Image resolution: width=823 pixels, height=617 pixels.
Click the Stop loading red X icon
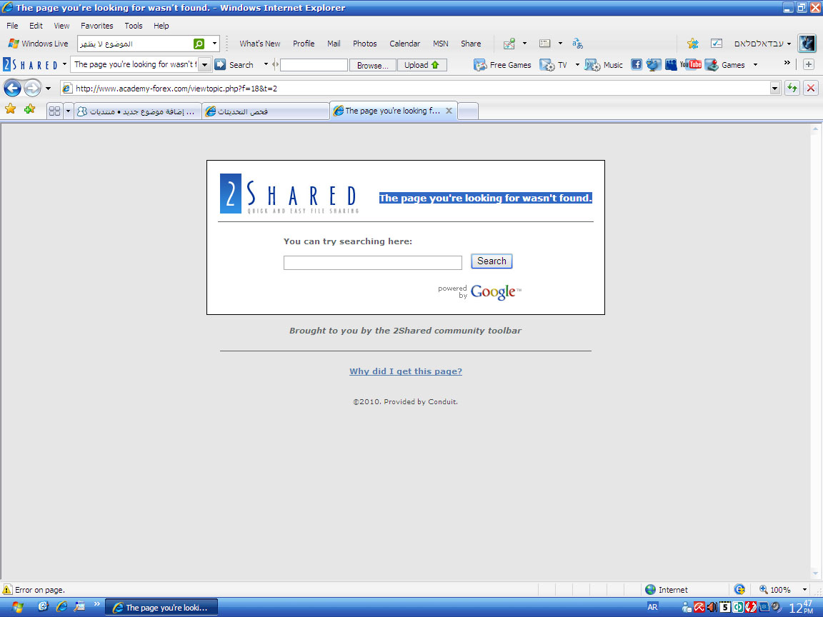pyautogui.click(x=811, y=89)
